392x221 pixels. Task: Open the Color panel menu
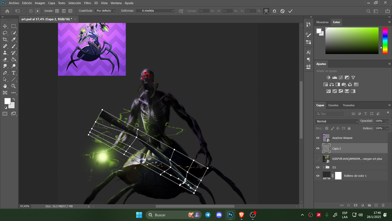coord(389,22)
